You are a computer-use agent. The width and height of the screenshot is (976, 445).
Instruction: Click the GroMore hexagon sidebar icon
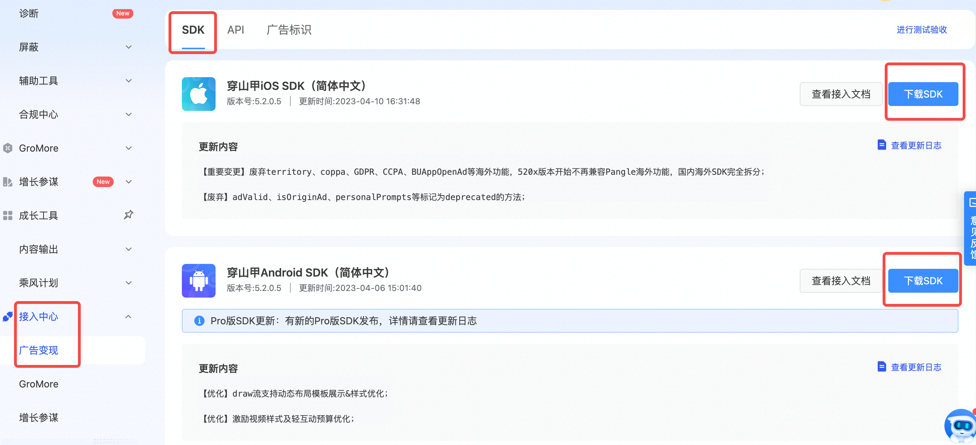click(8, 148)
